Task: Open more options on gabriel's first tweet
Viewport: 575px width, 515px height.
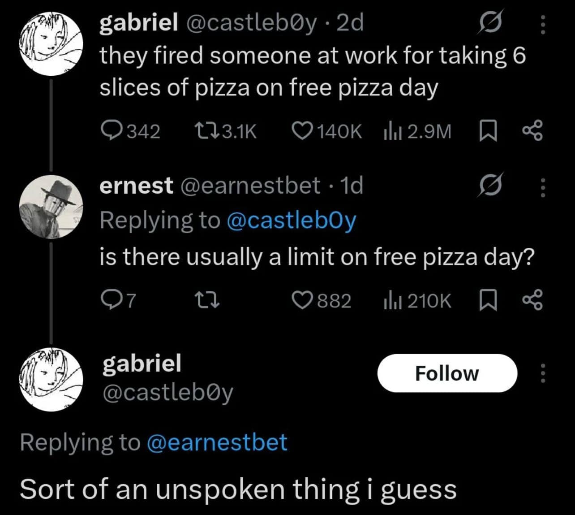Action: pos(543,25)
